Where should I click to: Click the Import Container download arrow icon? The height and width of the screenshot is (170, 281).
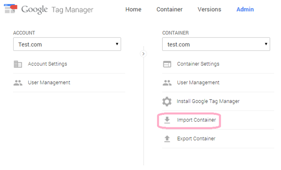167,120
